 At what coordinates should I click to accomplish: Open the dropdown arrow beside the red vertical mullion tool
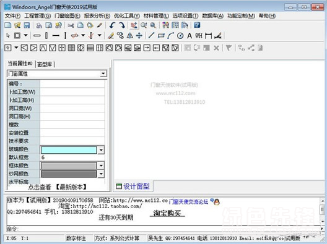[100, 35]
